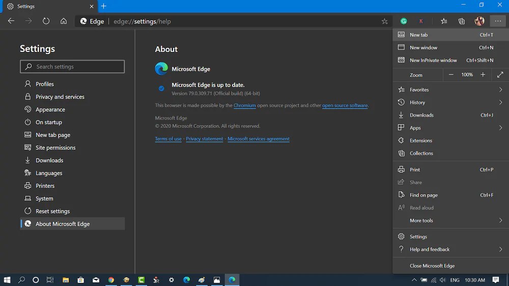Open the taskbar volume icon
Viewport: 509px width, 286px height.
443,280
